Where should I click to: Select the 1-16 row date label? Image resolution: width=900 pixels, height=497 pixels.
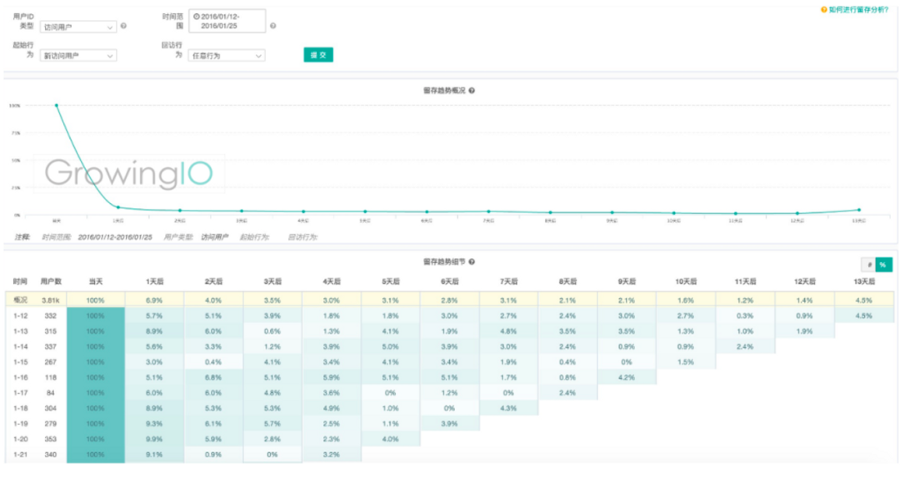point(20,378)
